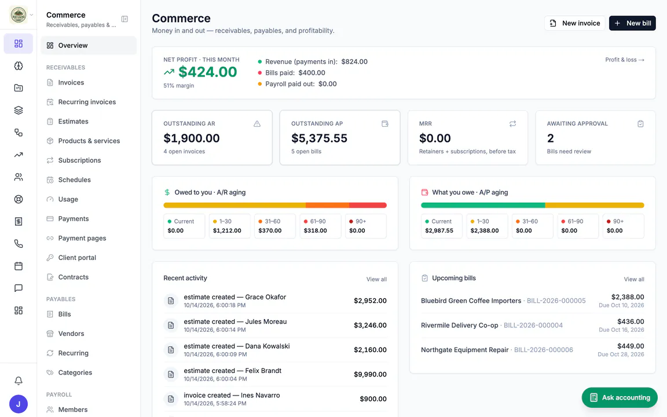667x417 pixels.
Task: Click the New bill button
Action: [632, 23]
